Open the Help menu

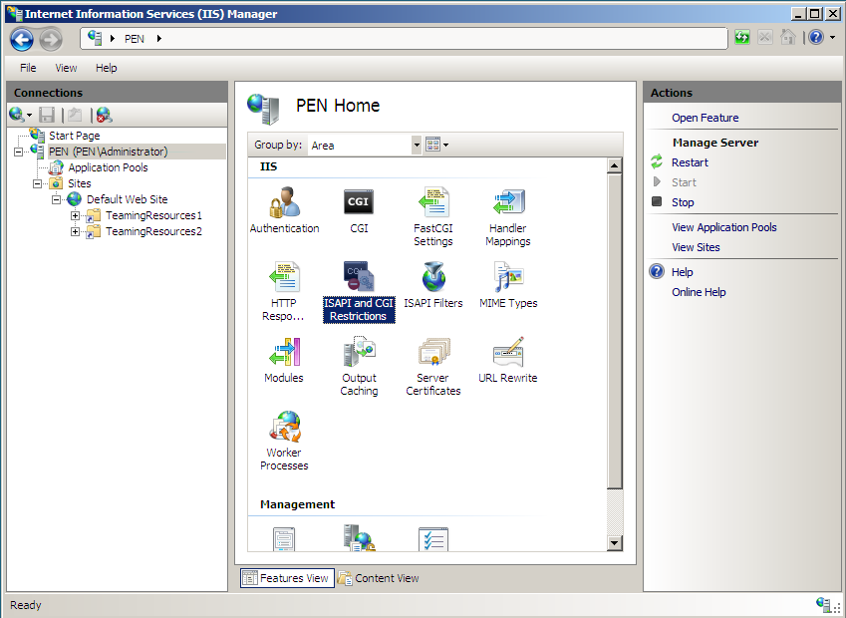point(107,68)
